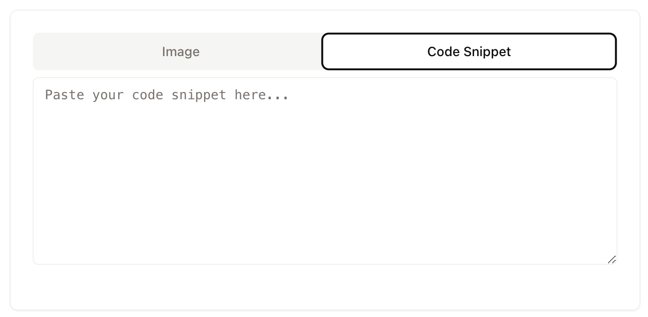Click inside the code snippet text area

point(325,170)
